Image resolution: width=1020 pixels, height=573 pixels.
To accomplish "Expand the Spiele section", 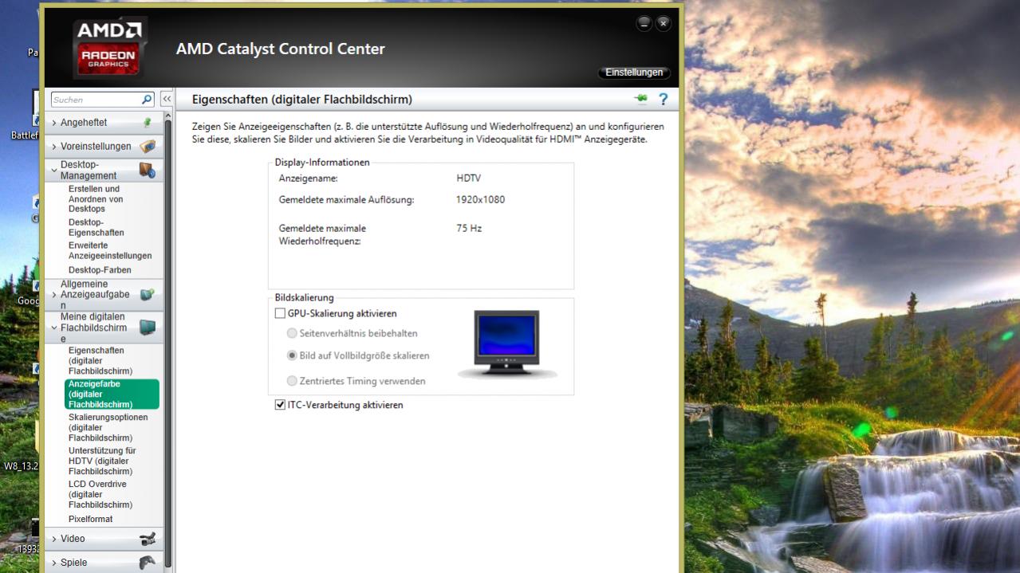I will click(x=105, y=563).
